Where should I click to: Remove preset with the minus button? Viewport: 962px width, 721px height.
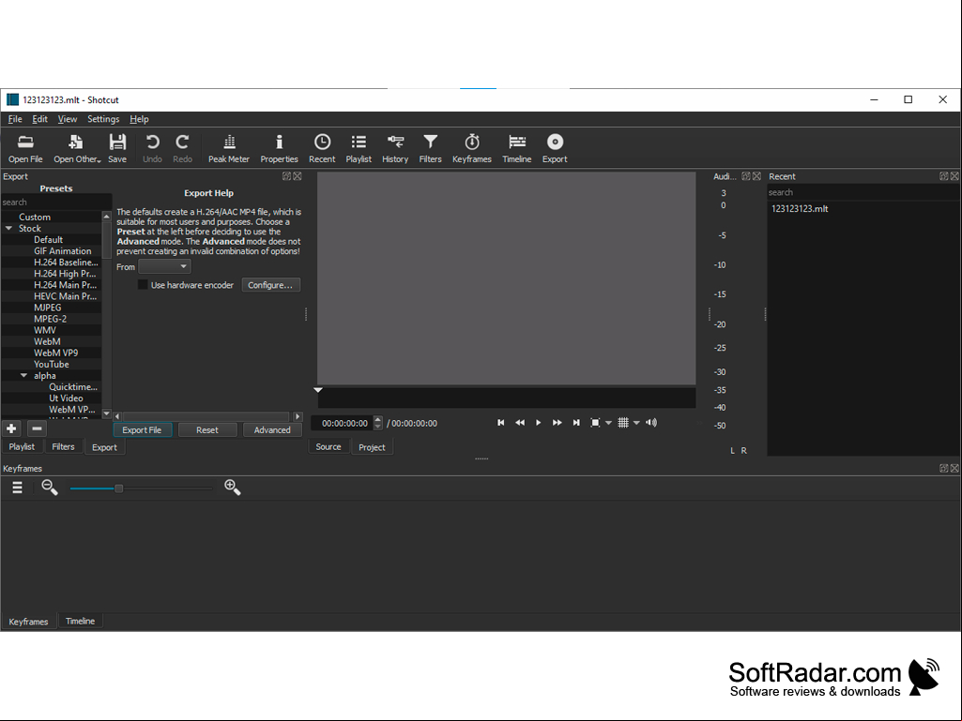[x=37, y=428]
